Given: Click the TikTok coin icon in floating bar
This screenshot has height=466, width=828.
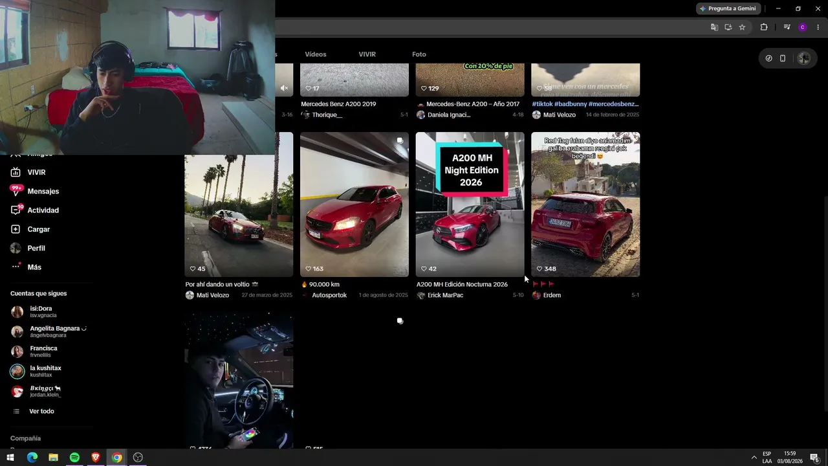Looking at the screenshot, I should click(x=768, y=58).
